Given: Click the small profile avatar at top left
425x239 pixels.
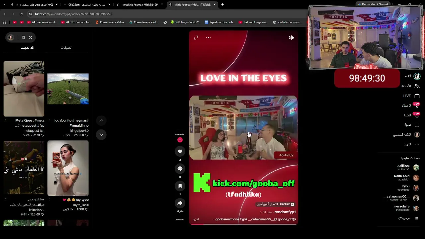Looking at the screenshot, I should tap(11, 38).
